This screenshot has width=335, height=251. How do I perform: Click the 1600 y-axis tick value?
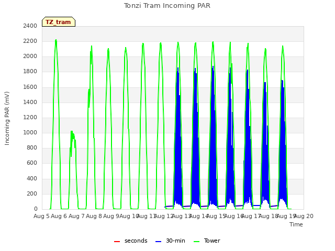tap(30, 87)
